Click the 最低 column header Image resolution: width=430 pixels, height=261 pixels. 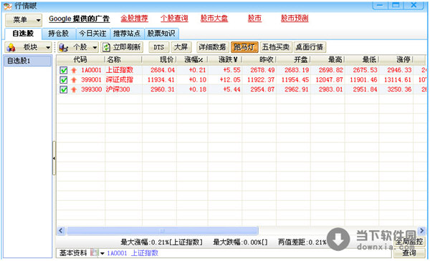pos(362,59)
